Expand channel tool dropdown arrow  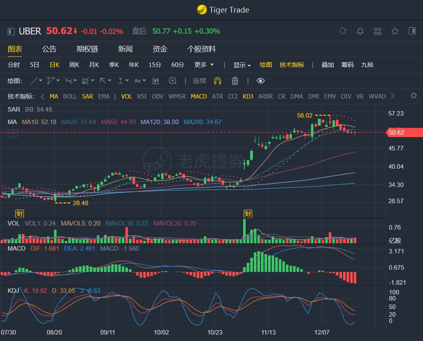58,81
